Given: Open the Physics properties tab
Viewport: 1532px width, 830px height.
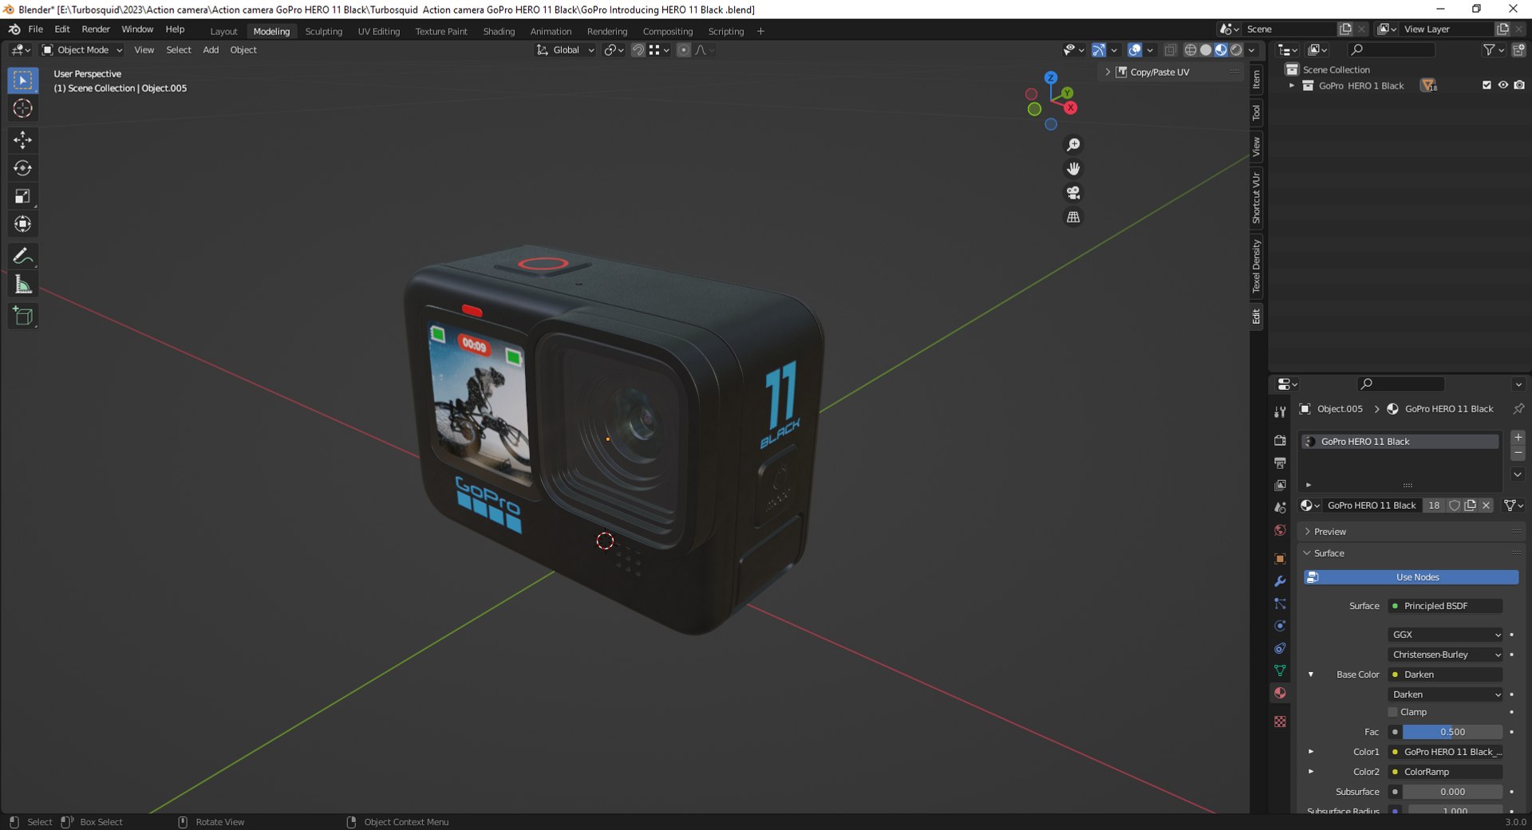Looking at the screenshot, I should (x=1280, y=626).
